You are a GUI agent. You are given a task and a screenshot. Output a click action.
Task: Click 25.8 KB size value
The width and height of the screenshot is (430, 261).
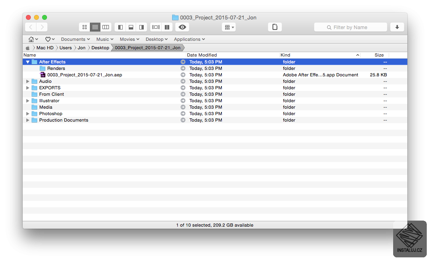[x=378, y=75]
